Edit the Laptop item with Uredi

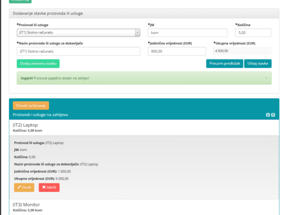click(x=24, y=187)
